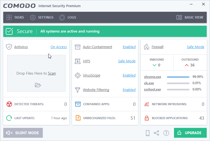Open Settings from the top bar
The height and width of the screenshot is (141, 210).
coord(42,17)
